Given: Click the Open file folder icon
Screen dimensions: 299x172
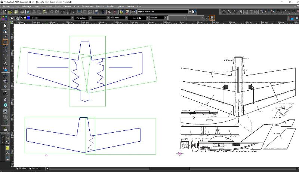Looking at the screenshot, I should tap(10, 12).
